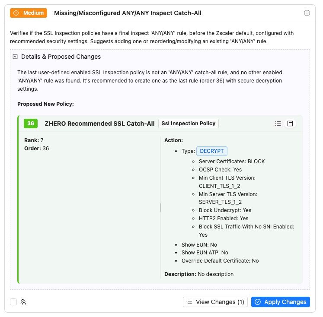
Task: Click the users icon beside the checkbox
Action: click(x=23, y=302)
